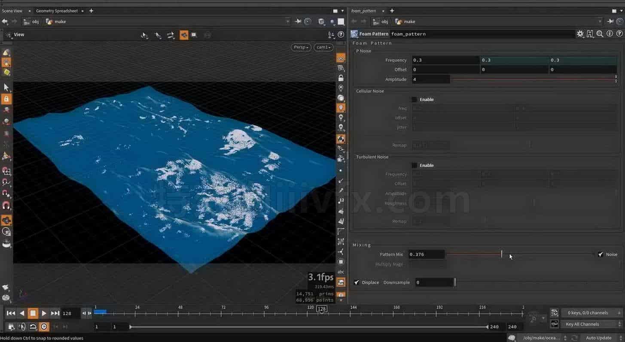Uncheck the Noise checkbox in Mixing
The height and width of the screenshot is (342, 625).
(x=601, y=254)
